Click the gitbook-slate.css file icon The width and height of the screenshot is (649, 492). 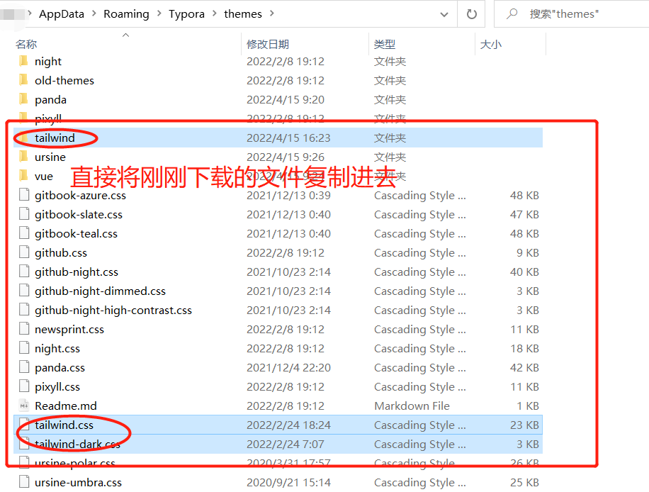(24, 214)
